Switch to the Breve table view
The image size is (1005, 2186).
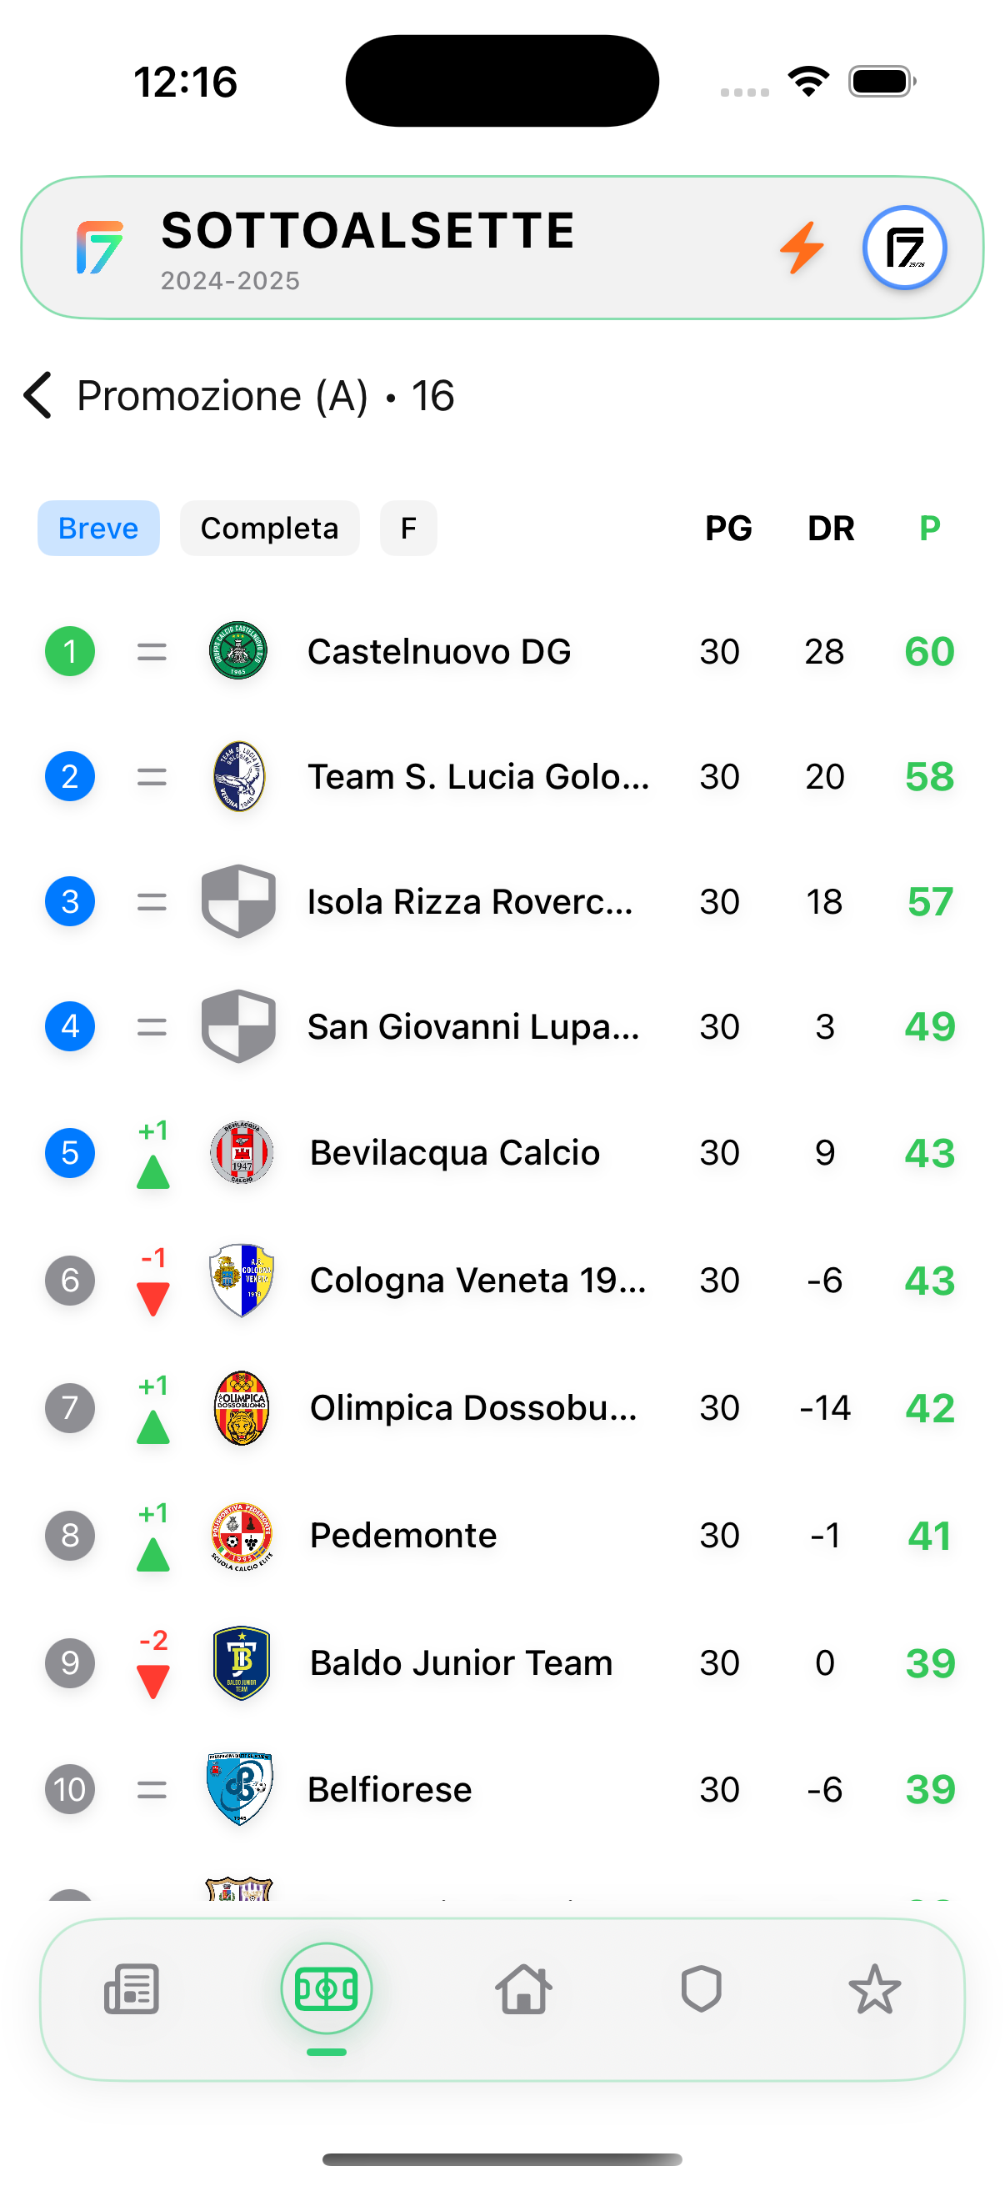click(x=98, y=528)
